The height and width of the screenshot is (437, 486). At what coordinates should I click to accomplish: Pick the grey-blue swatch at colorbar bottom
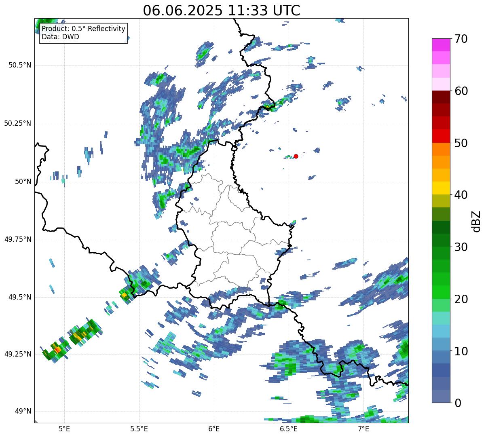441,396
